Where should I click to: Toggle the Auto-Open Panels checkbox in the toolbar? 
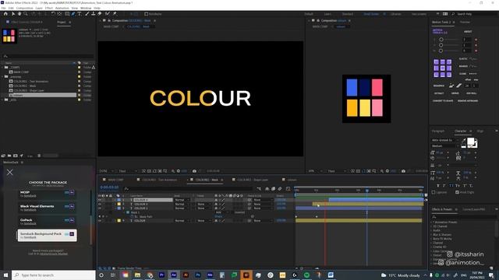coord(147,14)
